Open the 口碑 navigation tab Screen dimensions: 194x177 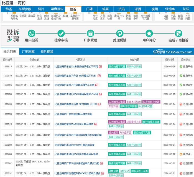[89, 9]
